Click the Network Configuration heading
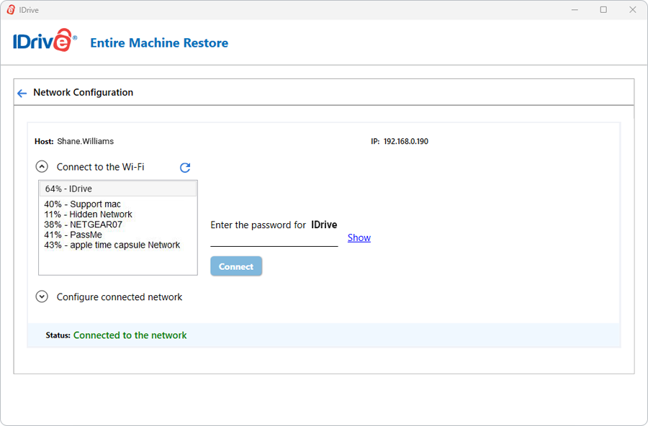Viewport: 648px width, 426px height. [83, 92]
